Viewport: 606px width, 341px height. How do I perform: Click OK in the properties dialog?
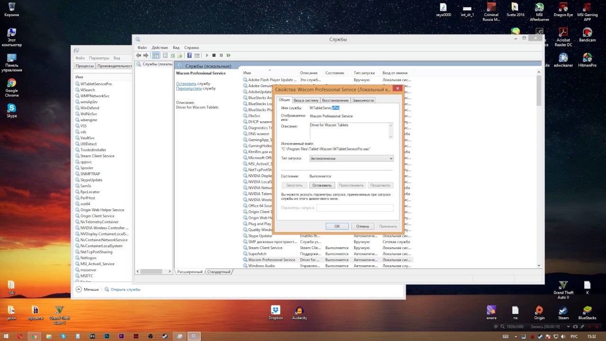(337, 226)
